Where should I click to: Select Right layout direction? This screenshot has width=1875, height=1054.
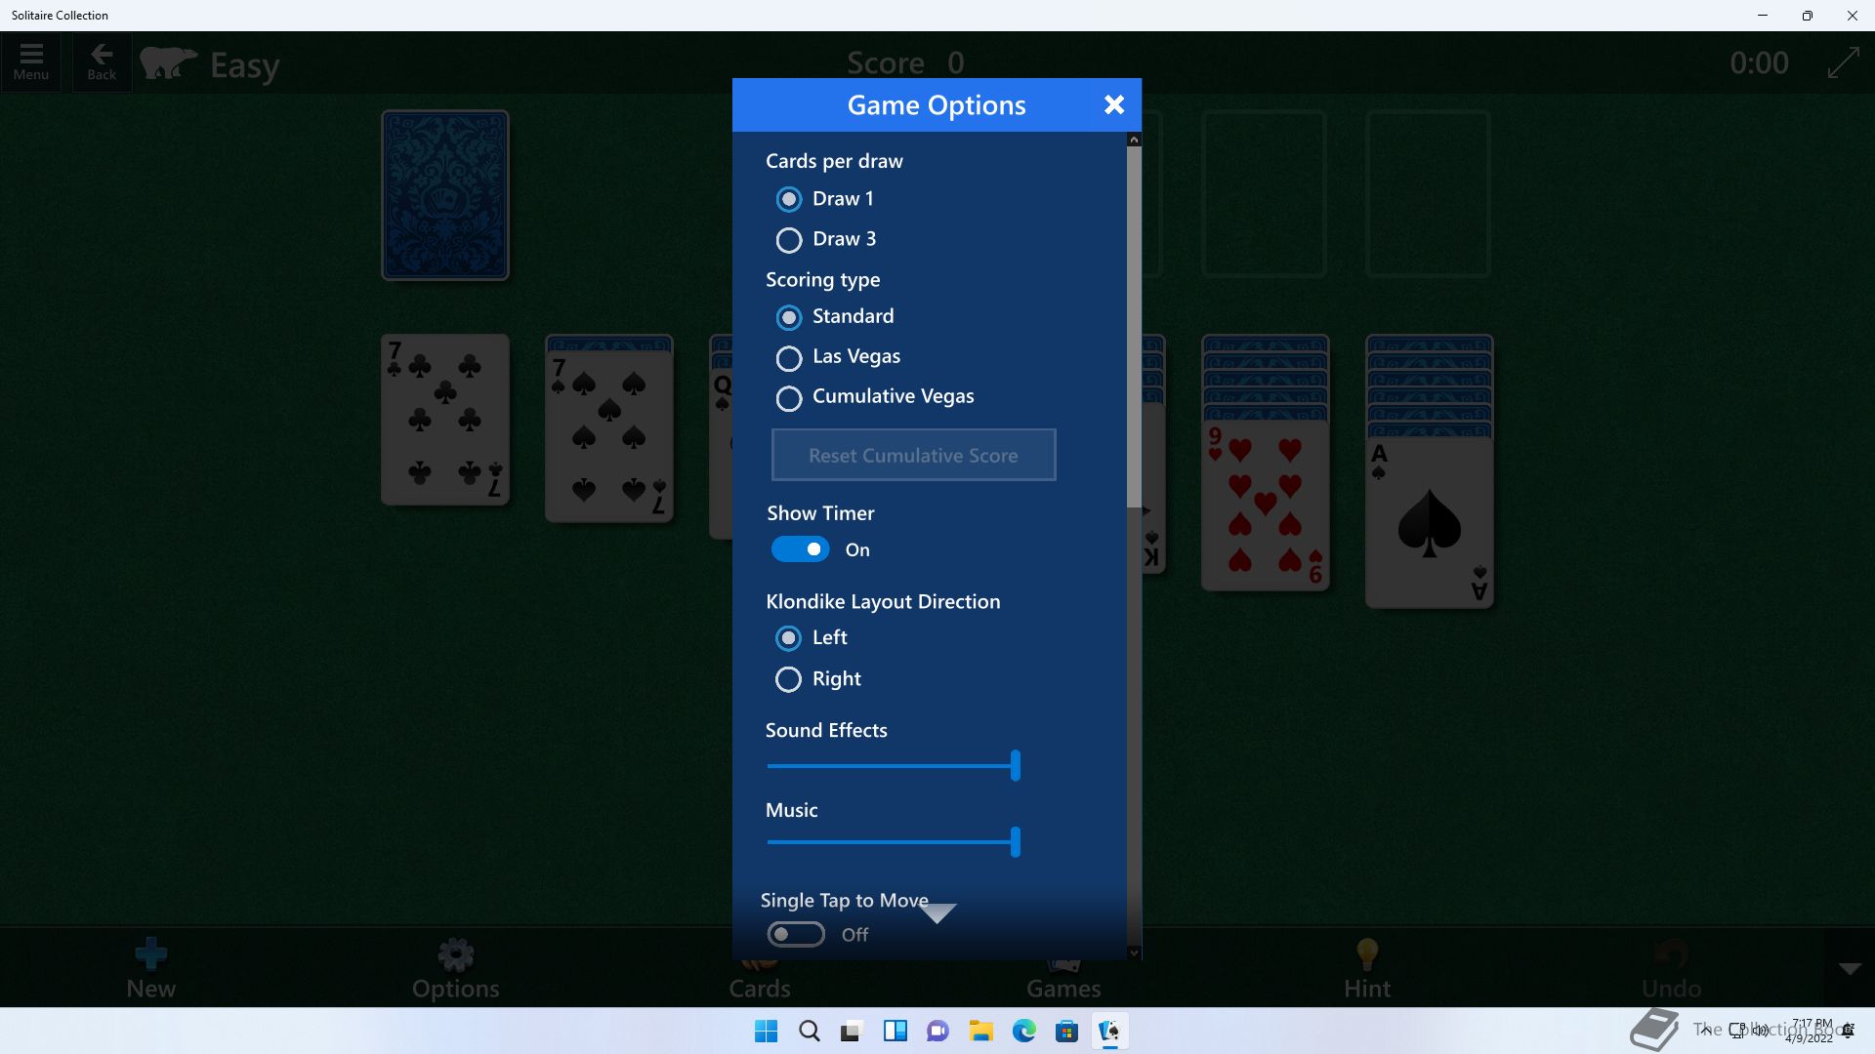pos(789,679)
